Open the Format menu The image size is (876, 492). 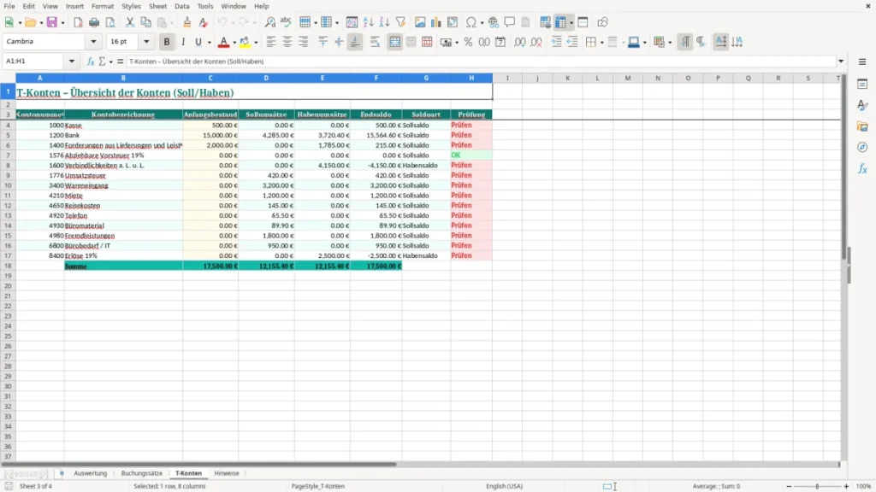click(x=103, y=6)
